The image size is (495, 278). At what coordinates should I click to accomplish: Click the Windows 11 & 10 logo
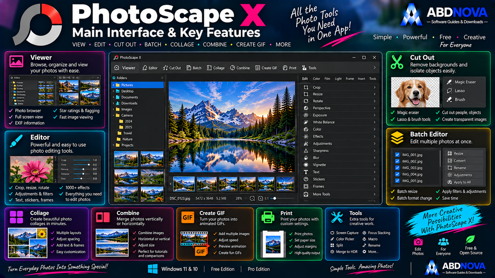coord(153,269)
